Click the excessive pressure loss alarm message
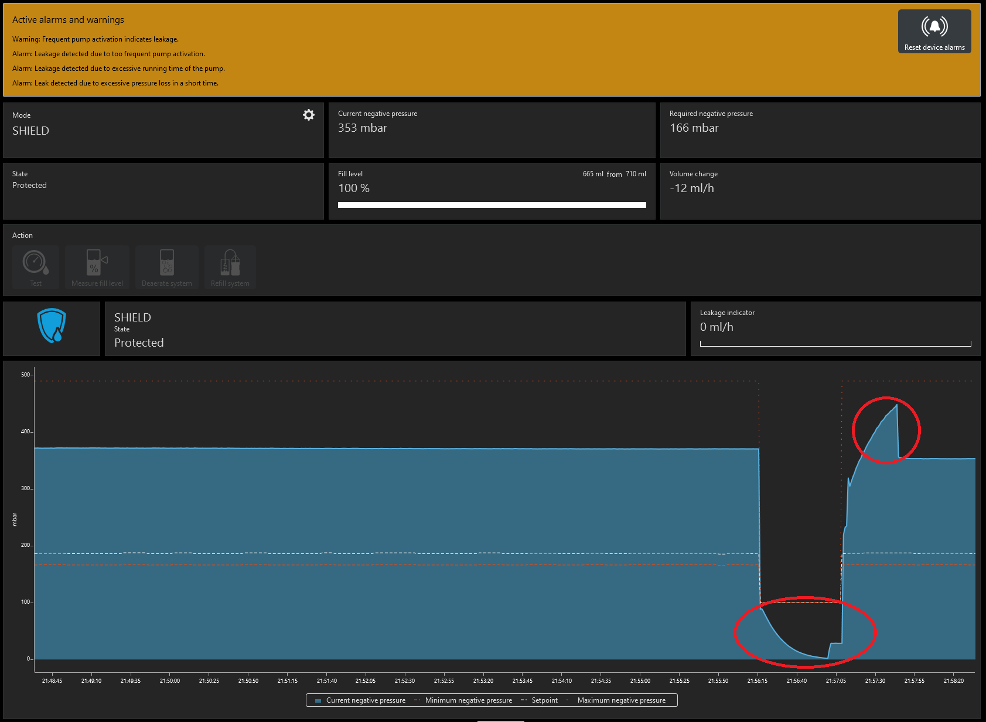The height and width of the screenshot is (722, 986). [115, 83]
